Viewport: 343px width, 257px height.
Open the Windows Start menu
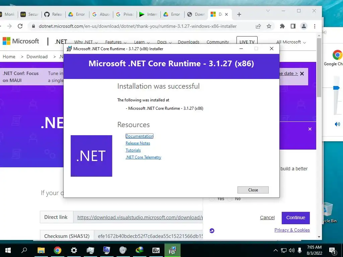tap(8, 250)
